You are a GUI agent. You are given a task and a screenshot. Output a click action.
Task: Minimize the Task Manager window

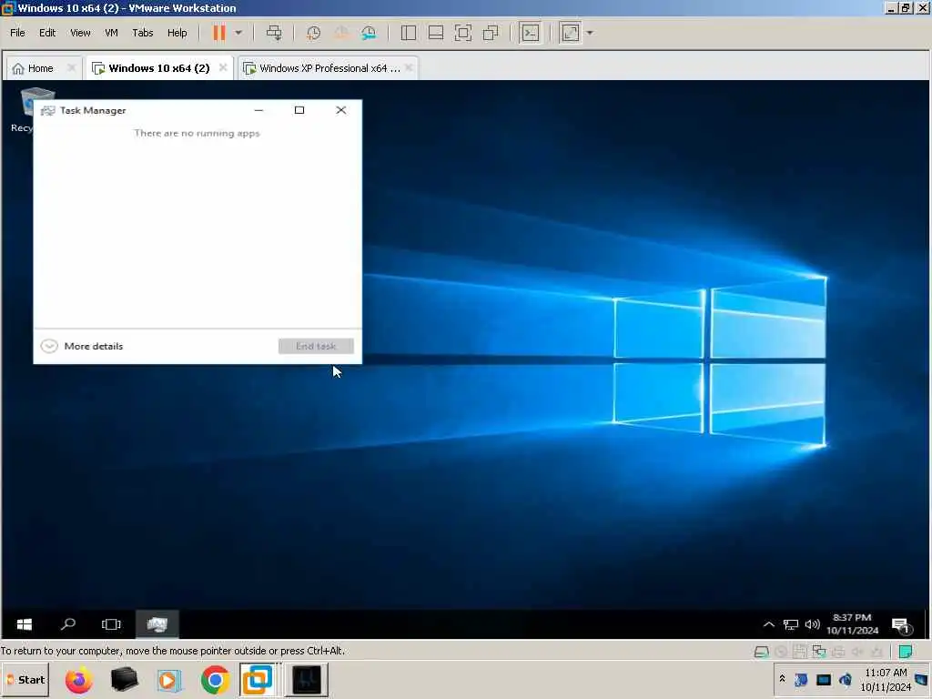click(258, 110)
